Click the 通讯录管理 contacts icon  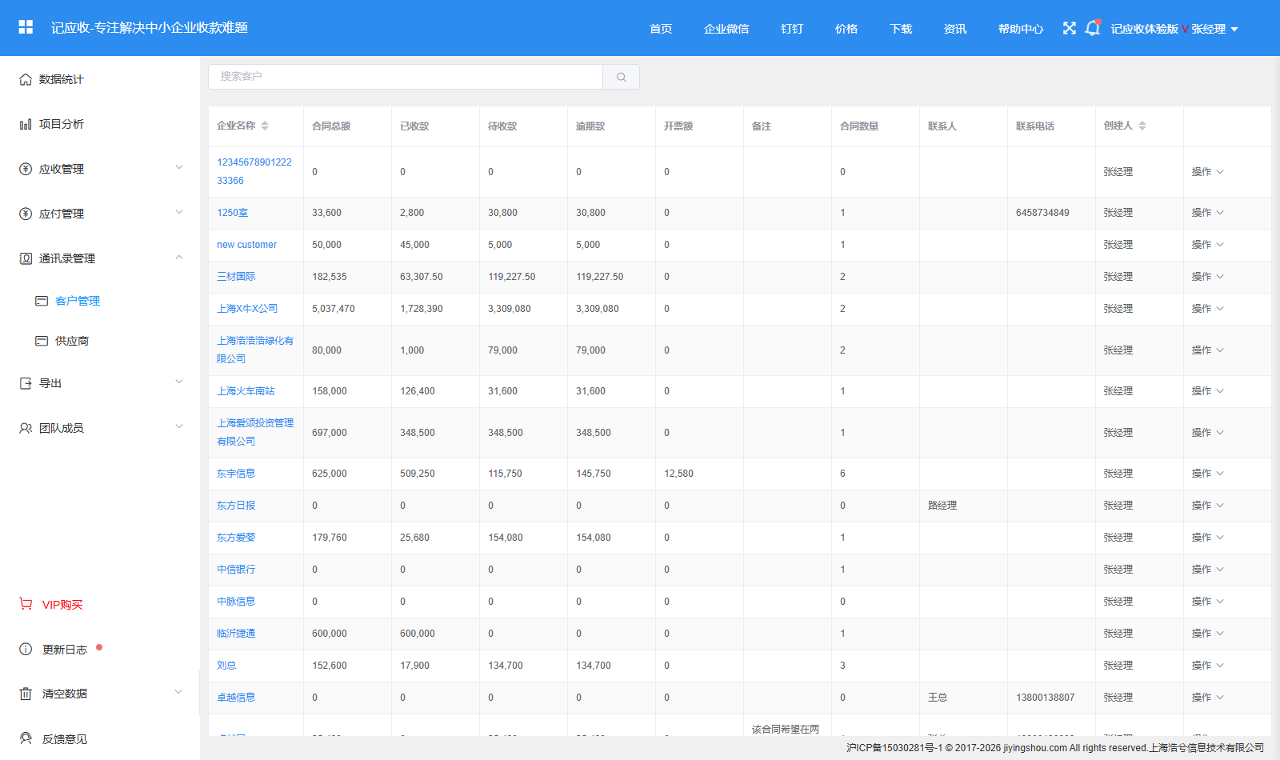tap(26, 258)
